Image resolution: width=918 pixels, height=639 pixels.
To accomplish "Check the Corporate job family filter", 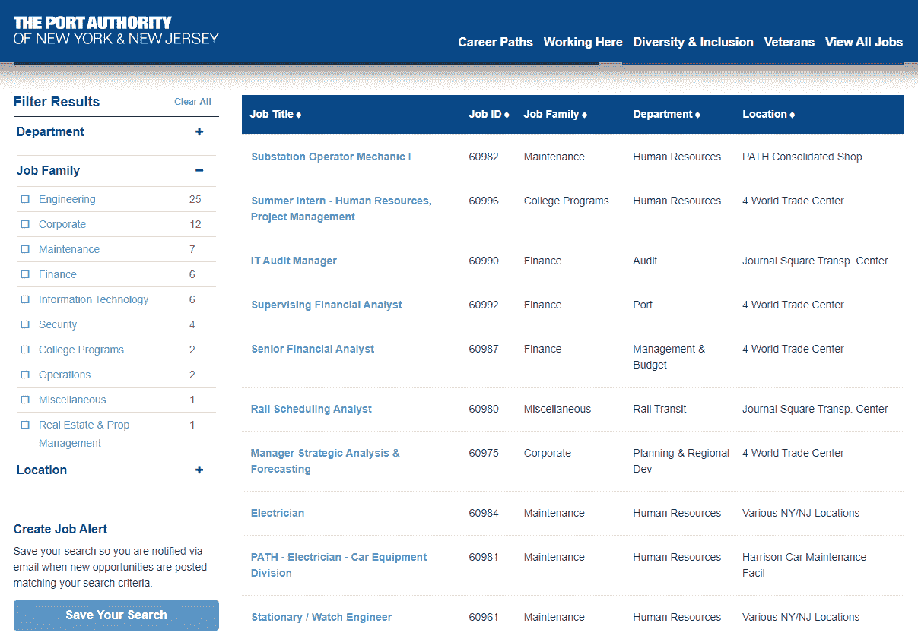I will click(x=25, y=224).
